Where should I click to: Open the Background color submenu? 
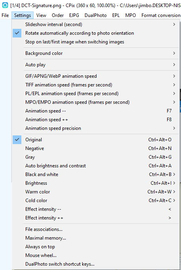[x=96, y=53]
